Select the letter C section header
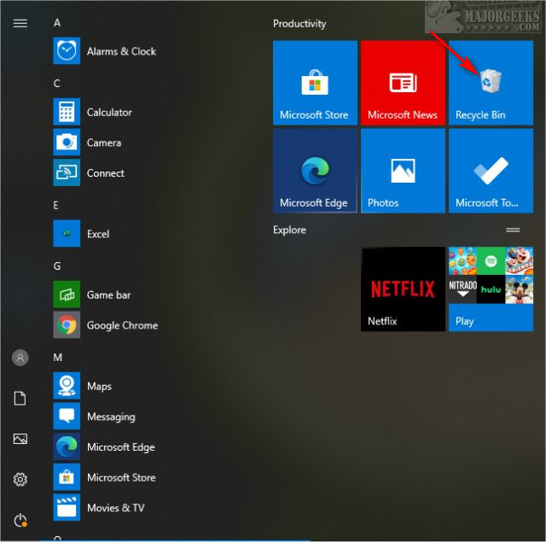This screenshot has width=546, height=542. tap(57, 83)
